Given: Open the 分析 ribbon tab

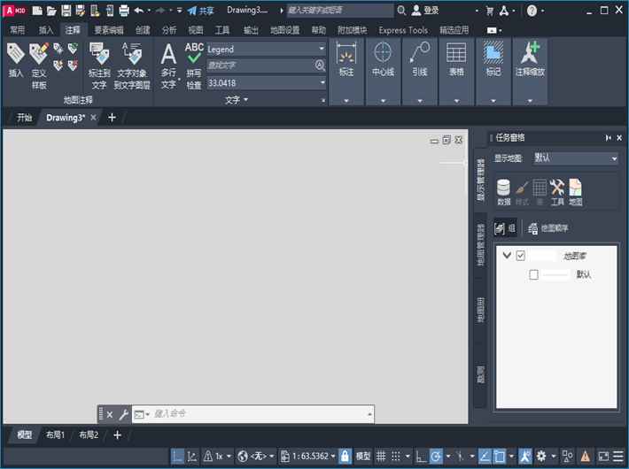Looking at the screenshot, I should pyautogui.click(x=169, y=30).
